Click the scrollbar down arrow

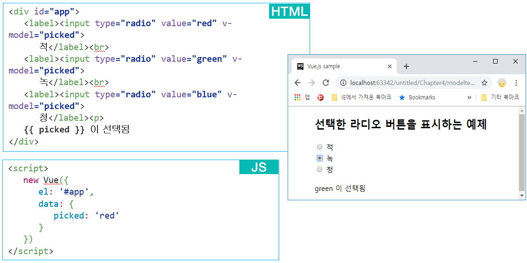point(522,196)
